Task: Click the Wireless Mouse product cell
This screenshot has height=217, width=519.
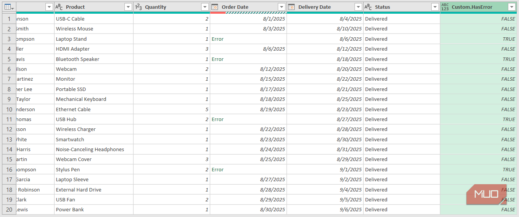Action: coord(94,29)
